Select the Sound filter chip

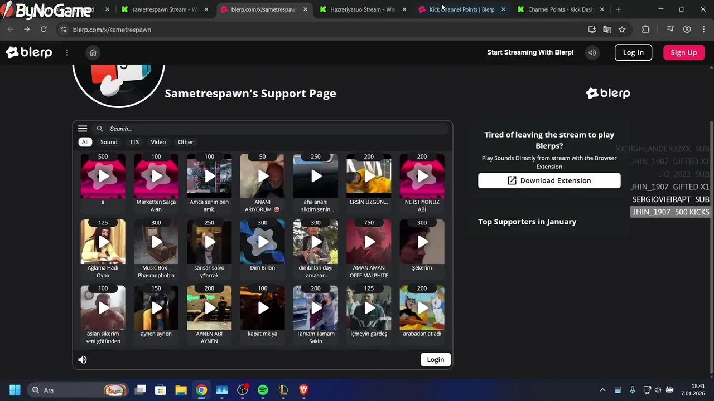click(x=109, y=142)
